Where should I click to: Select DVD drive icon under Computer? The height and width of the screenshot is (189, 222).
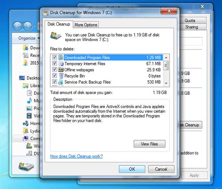click(x=29, y=153)
